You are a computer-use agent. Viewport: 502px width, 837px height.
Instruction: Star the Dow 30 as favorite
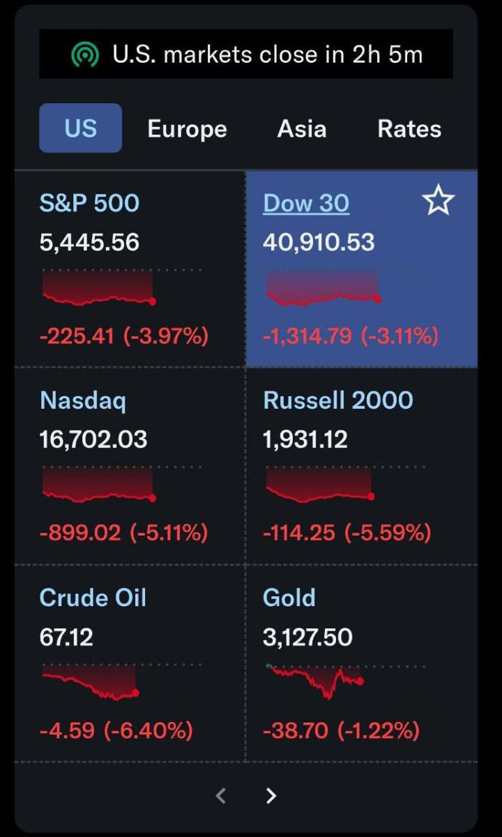coord(438,202)
